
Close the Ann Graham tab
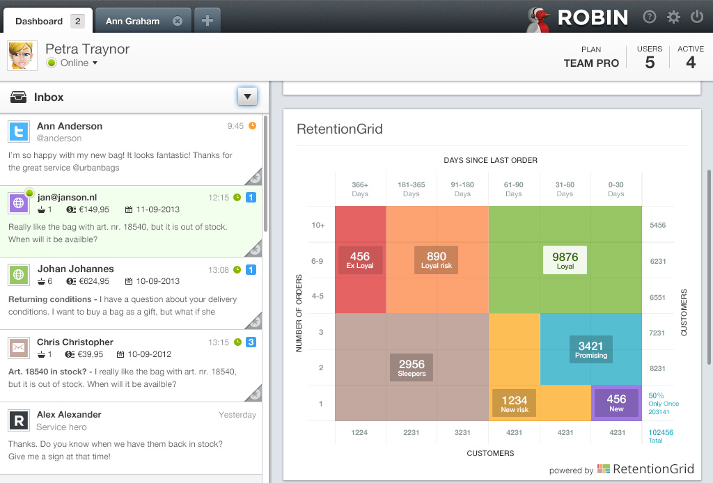click(178, 21)
